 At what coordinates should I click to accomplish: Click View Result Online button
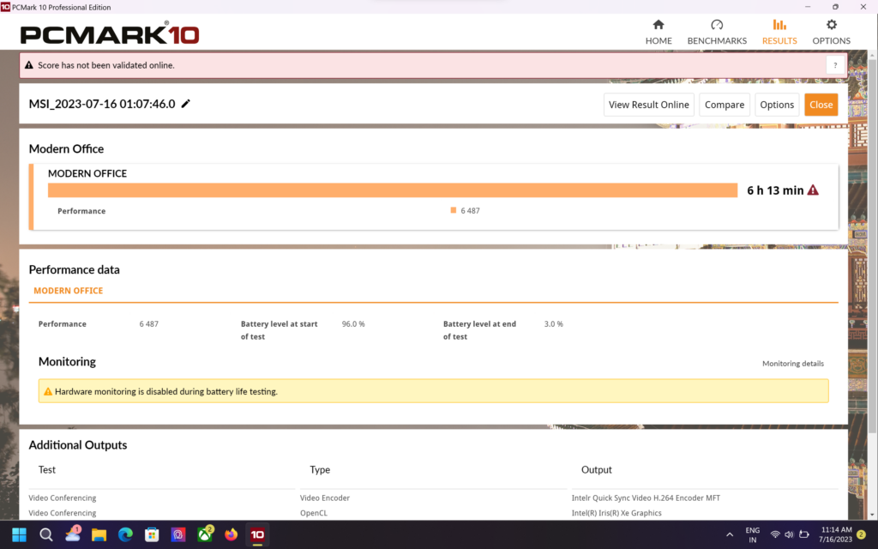pos(648,105)
